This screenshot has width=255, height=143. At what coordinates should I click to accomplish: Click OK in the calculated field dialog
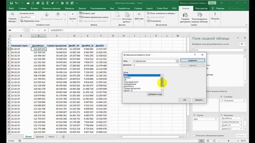click(184, 100)
